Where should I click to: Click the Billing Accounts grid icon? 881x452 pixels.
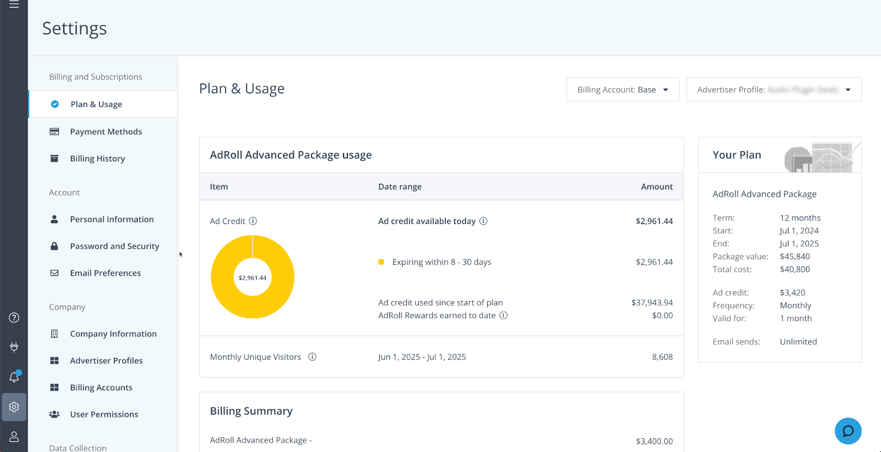click(55, 388)
